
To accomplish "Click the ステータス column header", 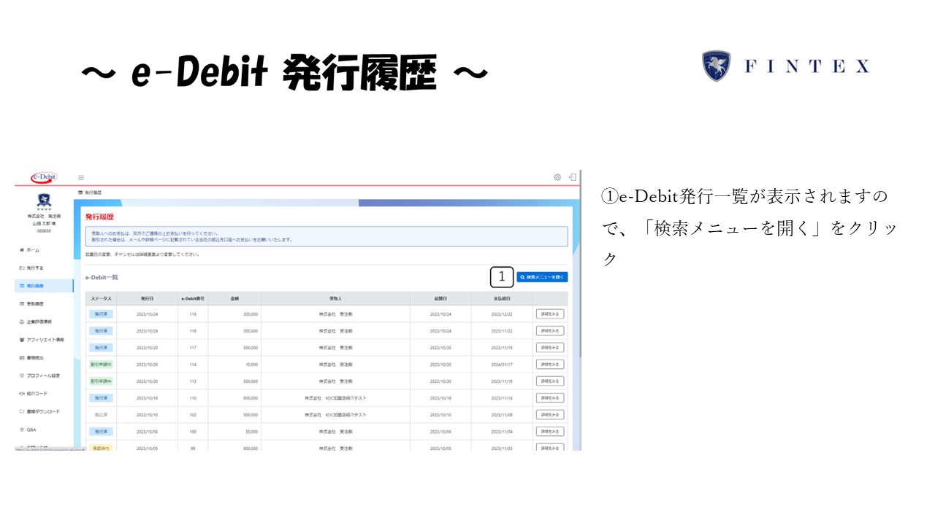I will (101, 298).
